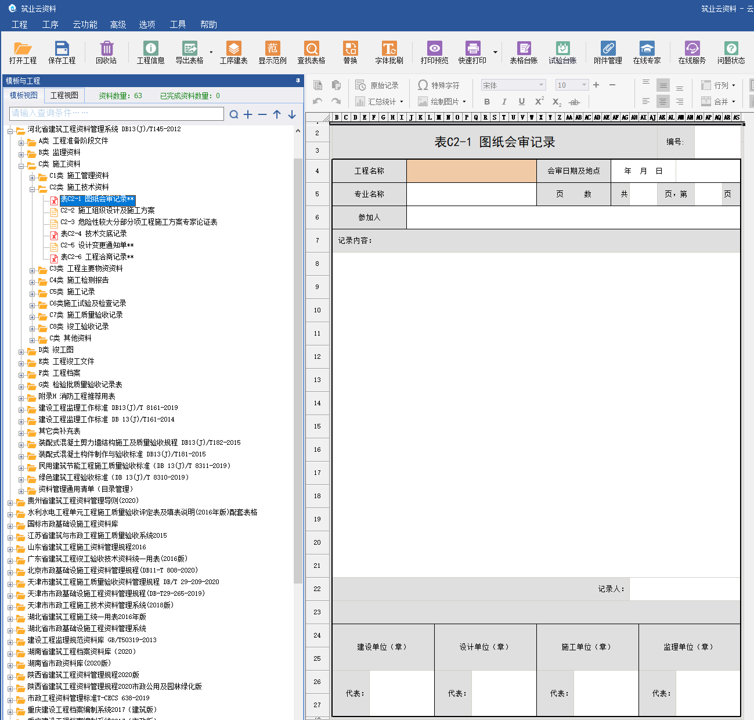Switch to 模板视图 tab
The height and width of the screenshot is (720, 754).
tap(24, 95)
